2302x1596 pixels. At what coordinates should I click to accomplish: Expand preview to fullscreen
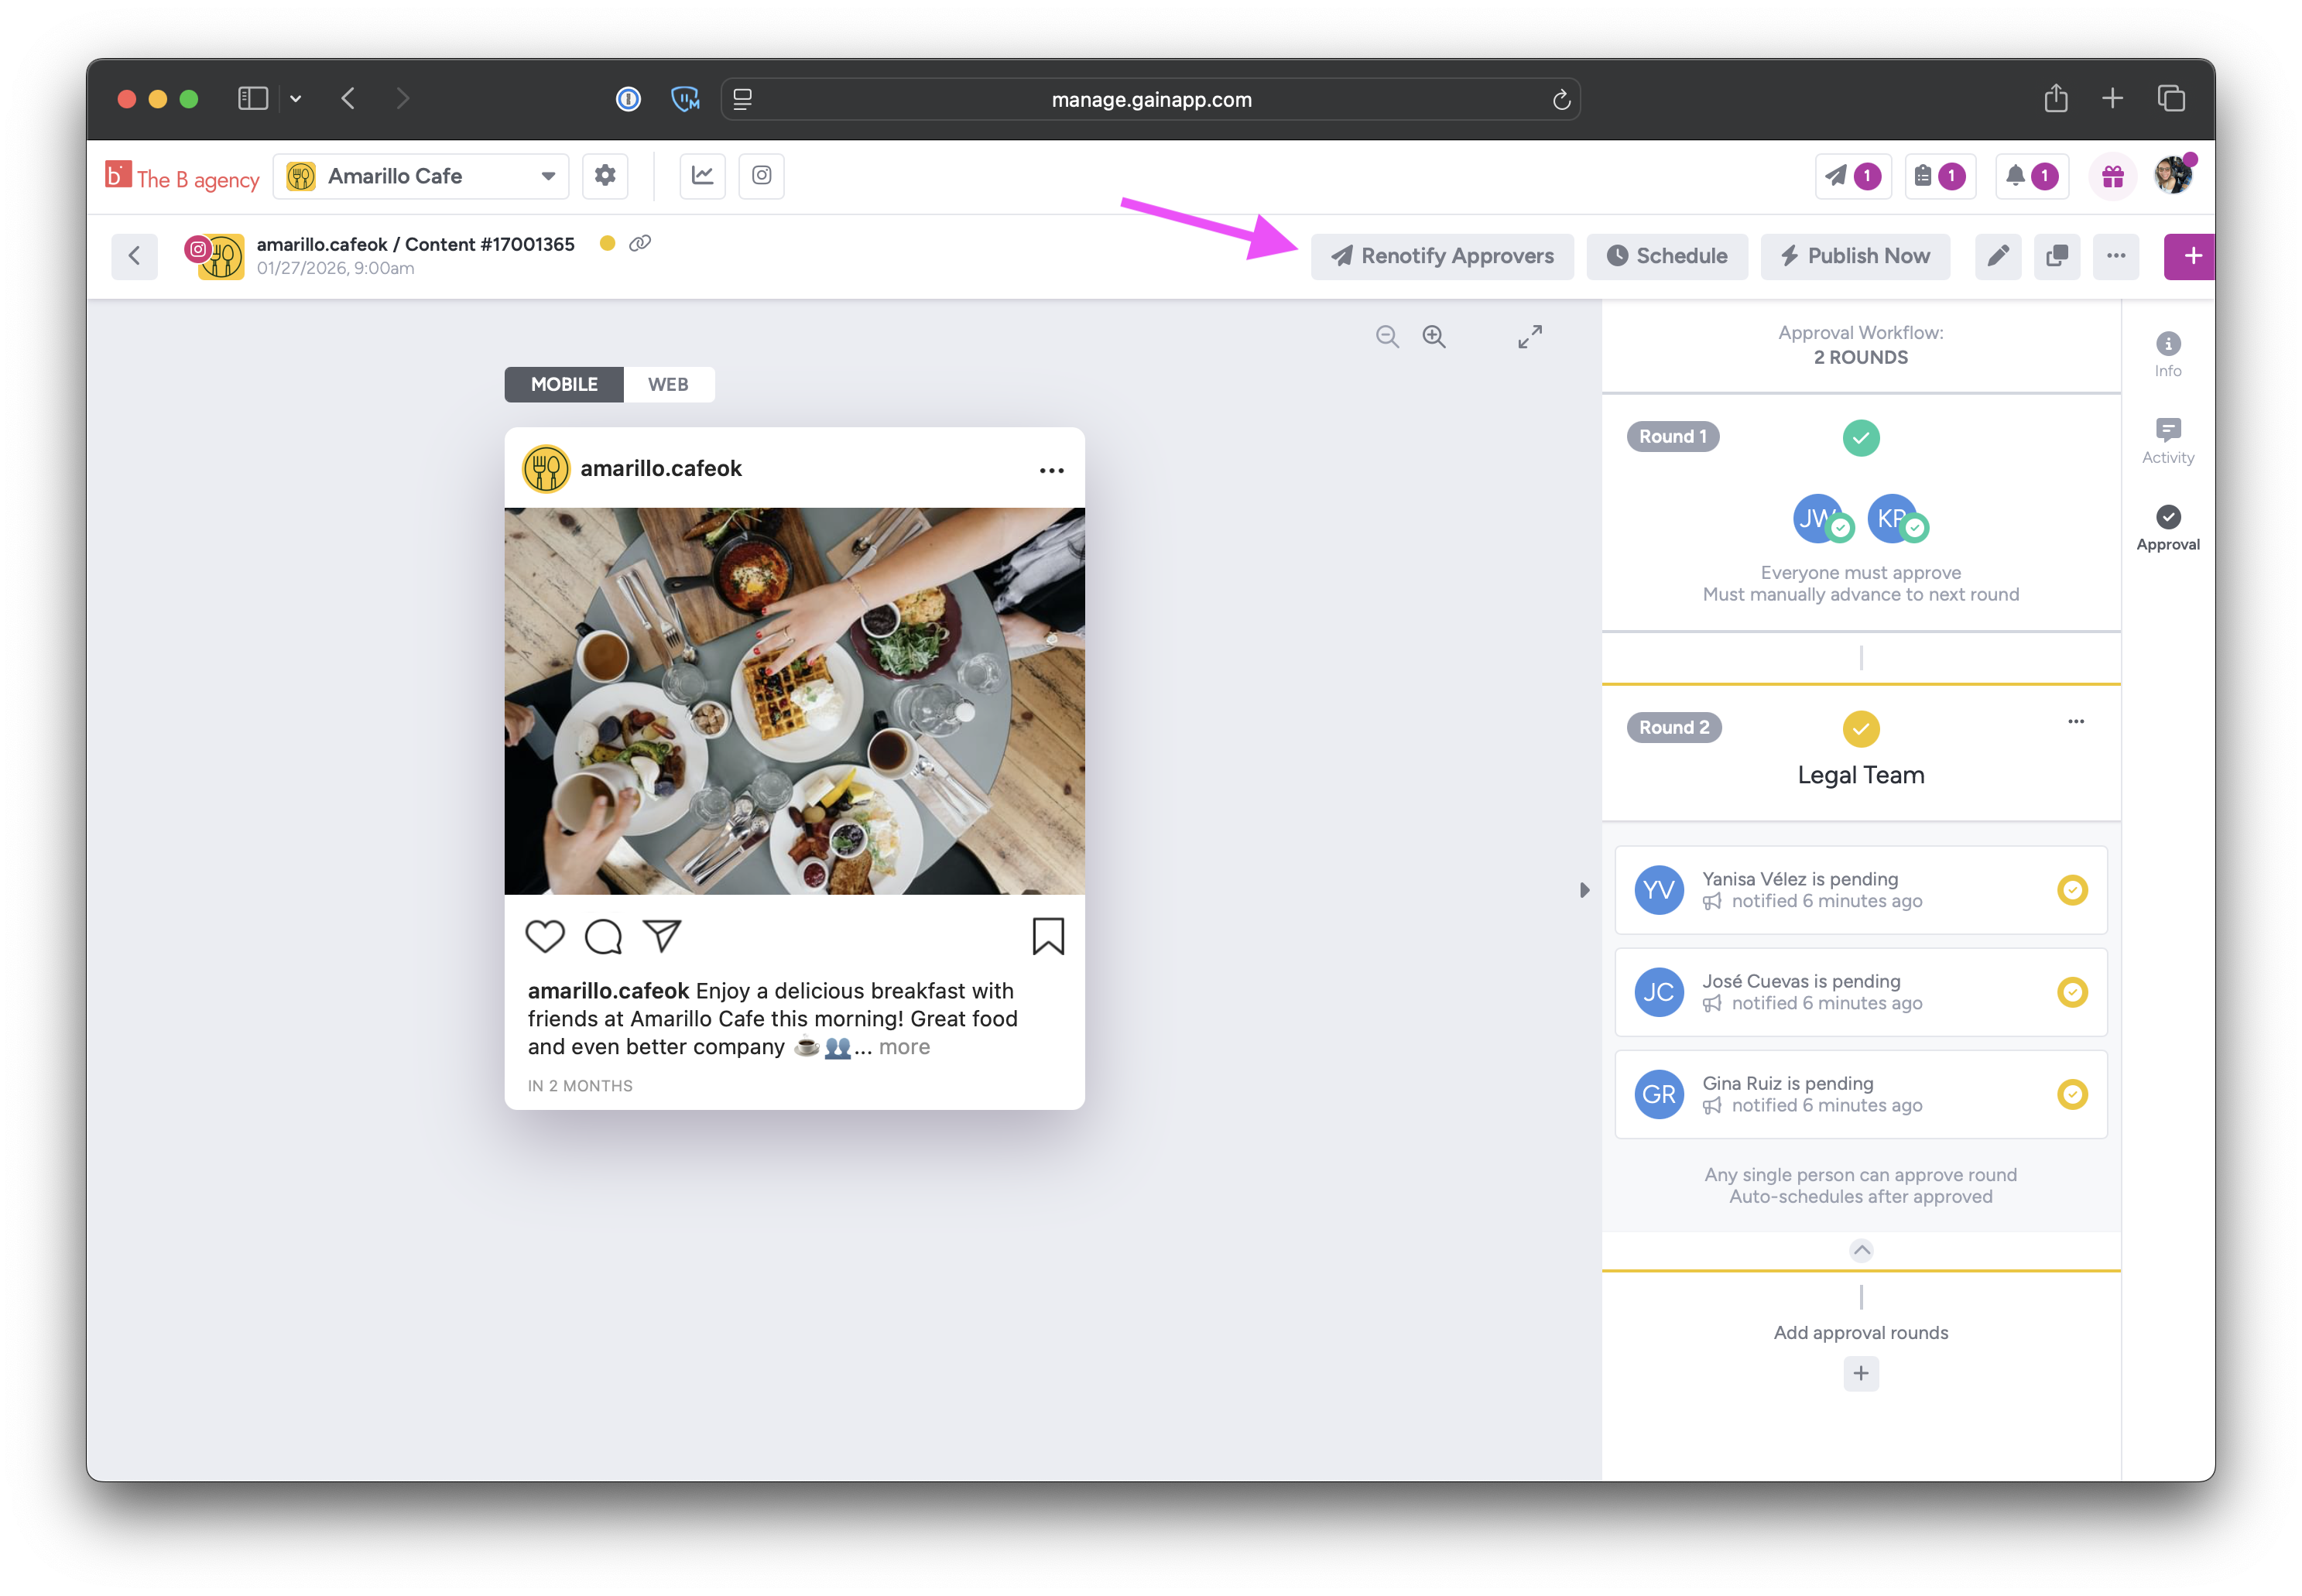coord(1529,337)
